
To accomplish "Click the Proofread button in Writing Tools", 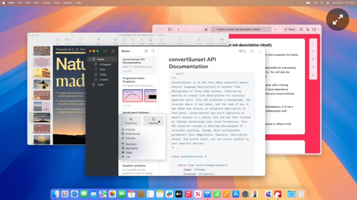I will tap(131, 121).
